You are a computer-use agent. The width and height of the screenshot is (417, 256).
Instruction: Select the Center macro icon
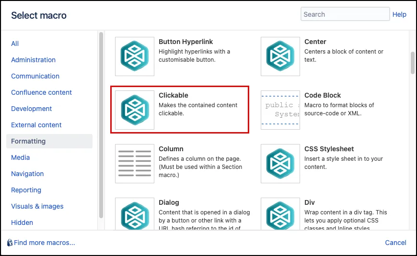[280, 56]
